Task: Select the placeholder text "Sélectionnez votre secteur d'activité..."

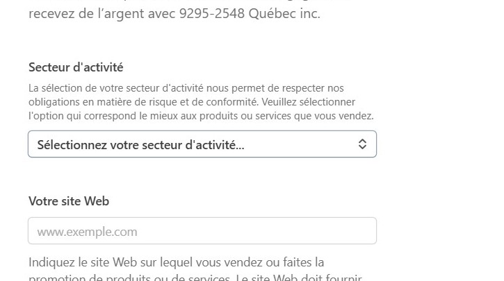Action: pos(140,144)
